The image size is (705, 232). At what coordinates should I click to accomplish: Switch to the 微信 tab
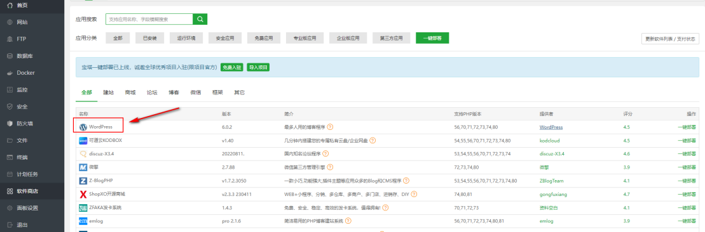[x=196, y=93]
